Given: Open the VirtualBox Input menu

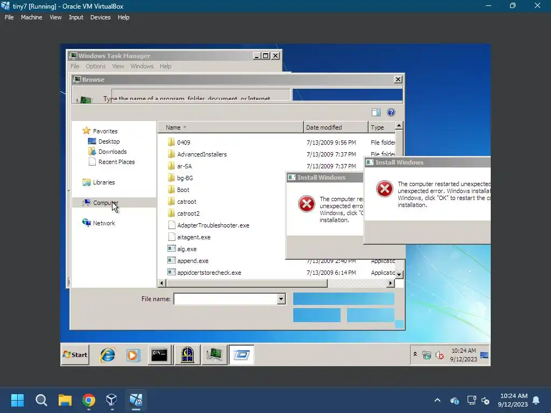Looking at the screenshot, I should click(x=76, y=17).
